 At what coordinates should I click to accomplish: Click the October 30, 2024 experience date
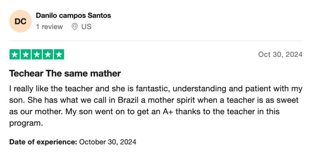(108, 142)
